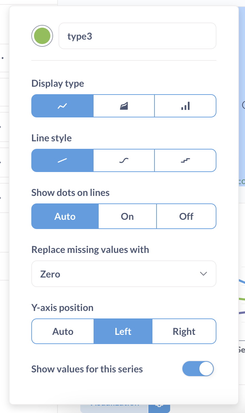Open the series color picker
The width and height of the screenshot is (245, 413).
pyautogui.click(x=42, y=35)
